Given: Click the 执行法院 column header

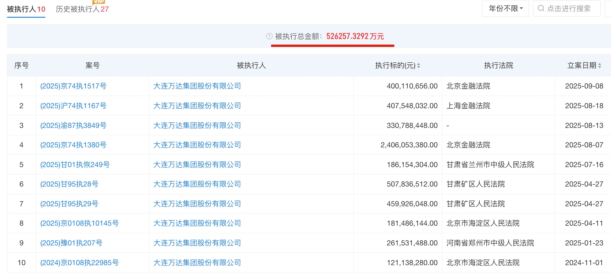Looking at the screenshot, I should point(499,66).
